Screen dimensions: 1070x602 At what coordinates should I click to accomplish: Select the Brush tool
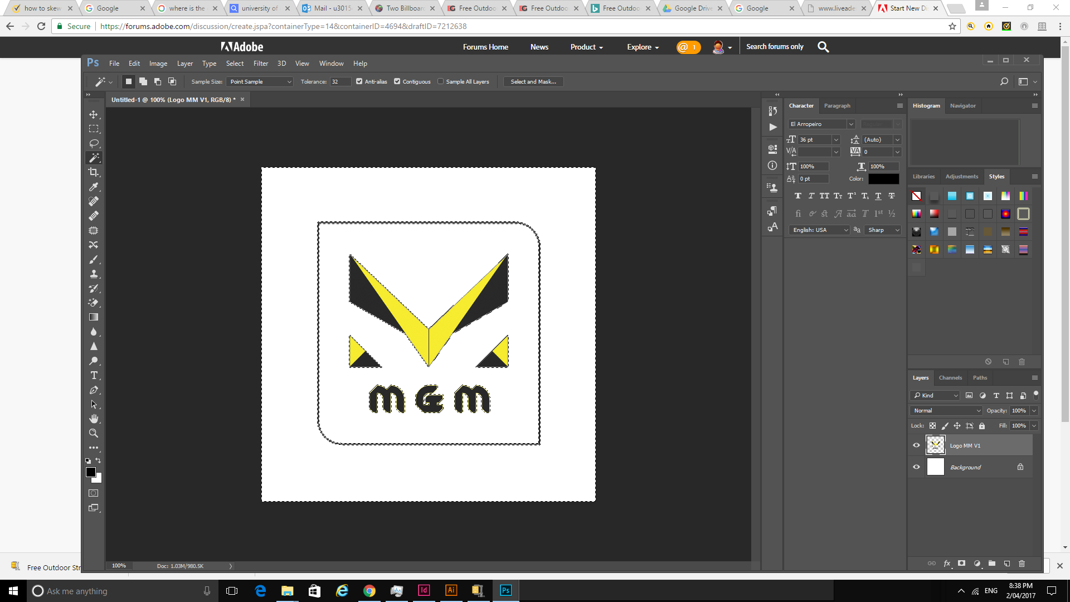tap(94, 260)
